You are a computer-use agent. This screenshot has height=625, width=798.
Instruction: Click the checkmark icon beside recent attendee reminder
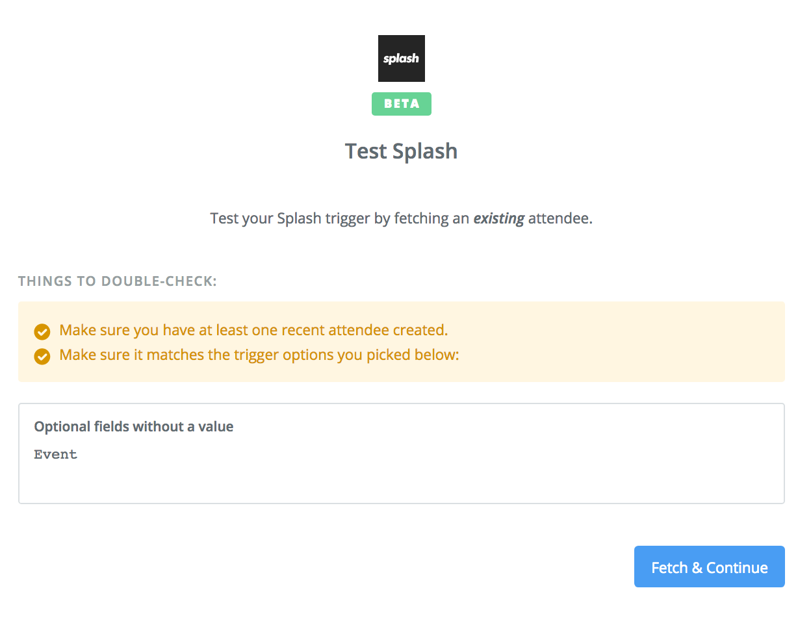(42, 332)
